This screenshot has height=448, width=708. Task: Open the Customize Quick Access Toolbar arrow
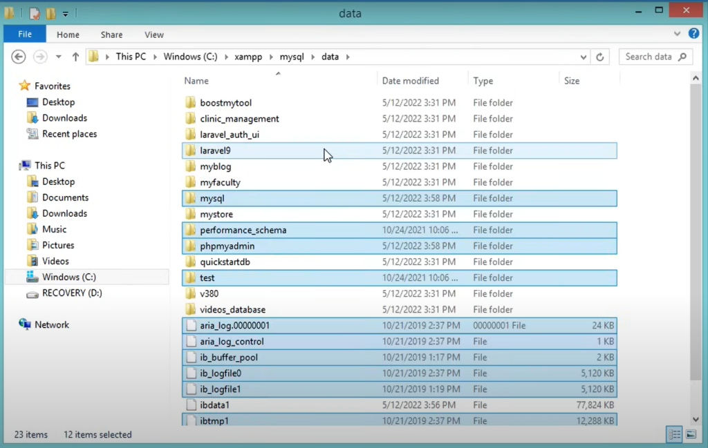click(65, 12)
